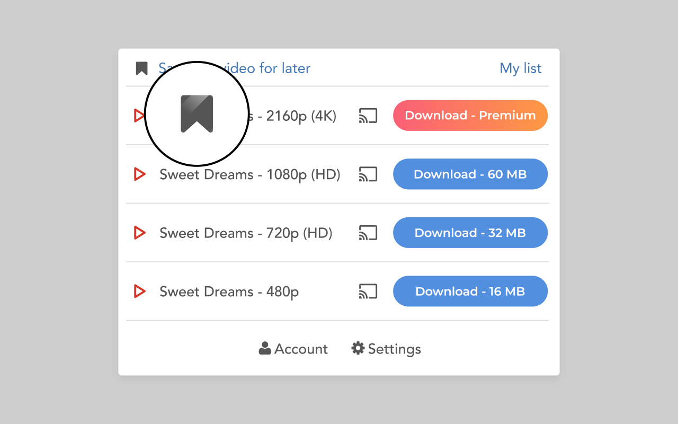This screenshot has height=424, width=678.
Task: Select the play icon on the 720p row
Action: [140, 232]
